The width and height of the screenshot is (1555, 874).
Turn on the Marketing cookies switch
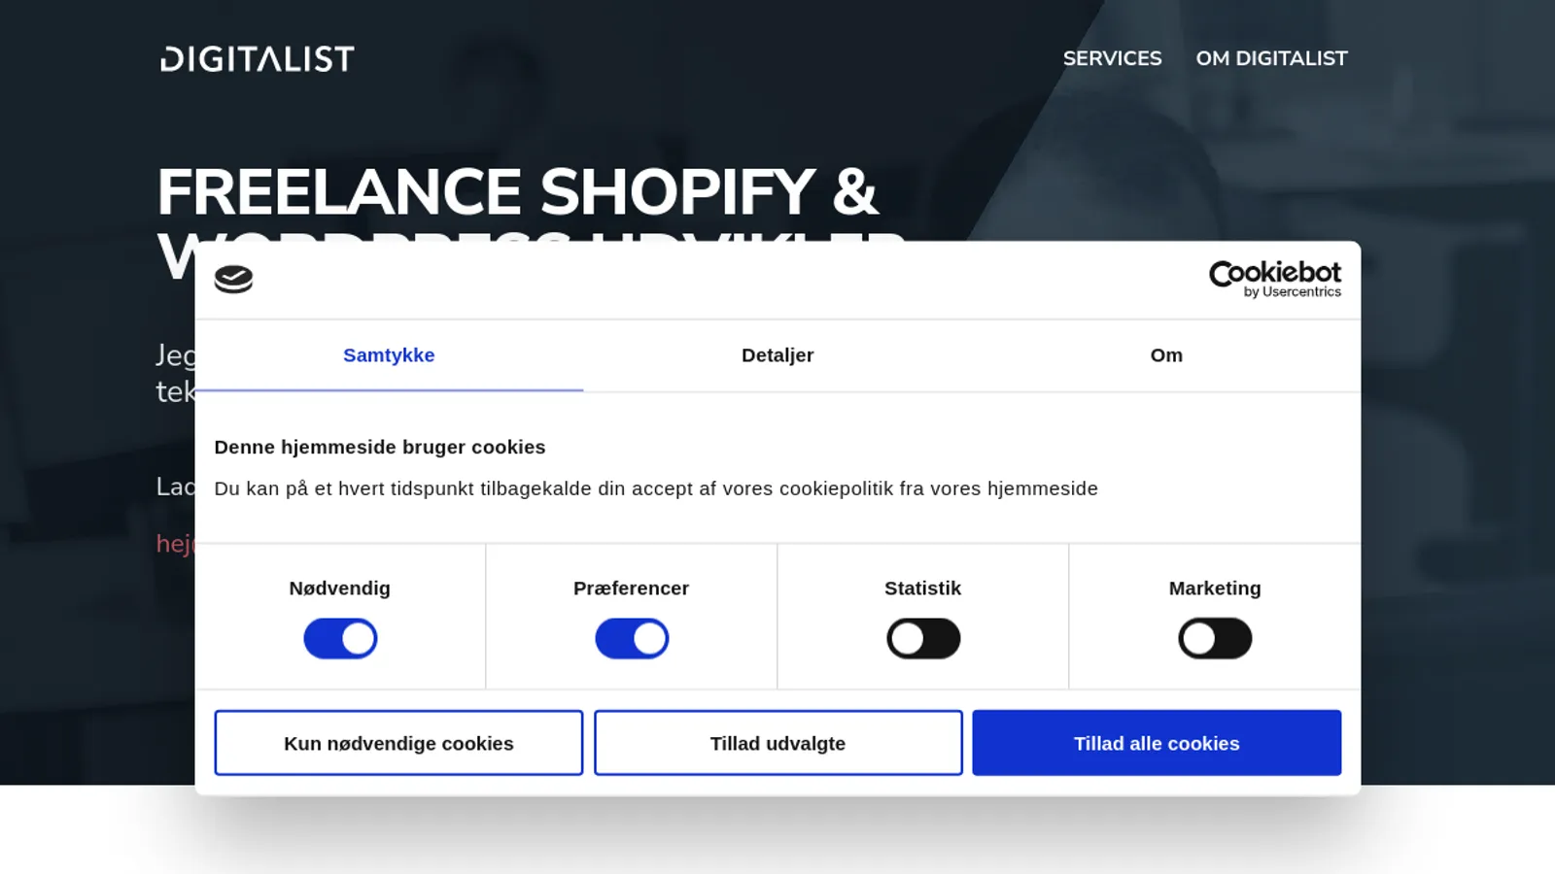click(x=1215, y=639)
